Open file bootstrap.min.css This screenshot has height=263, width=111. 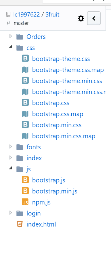coord(57,125)
